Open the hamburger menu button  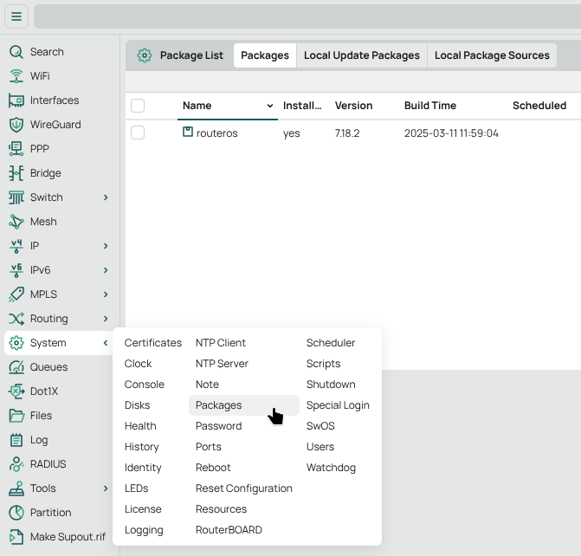pyautogui.click(x=16, y=16)
